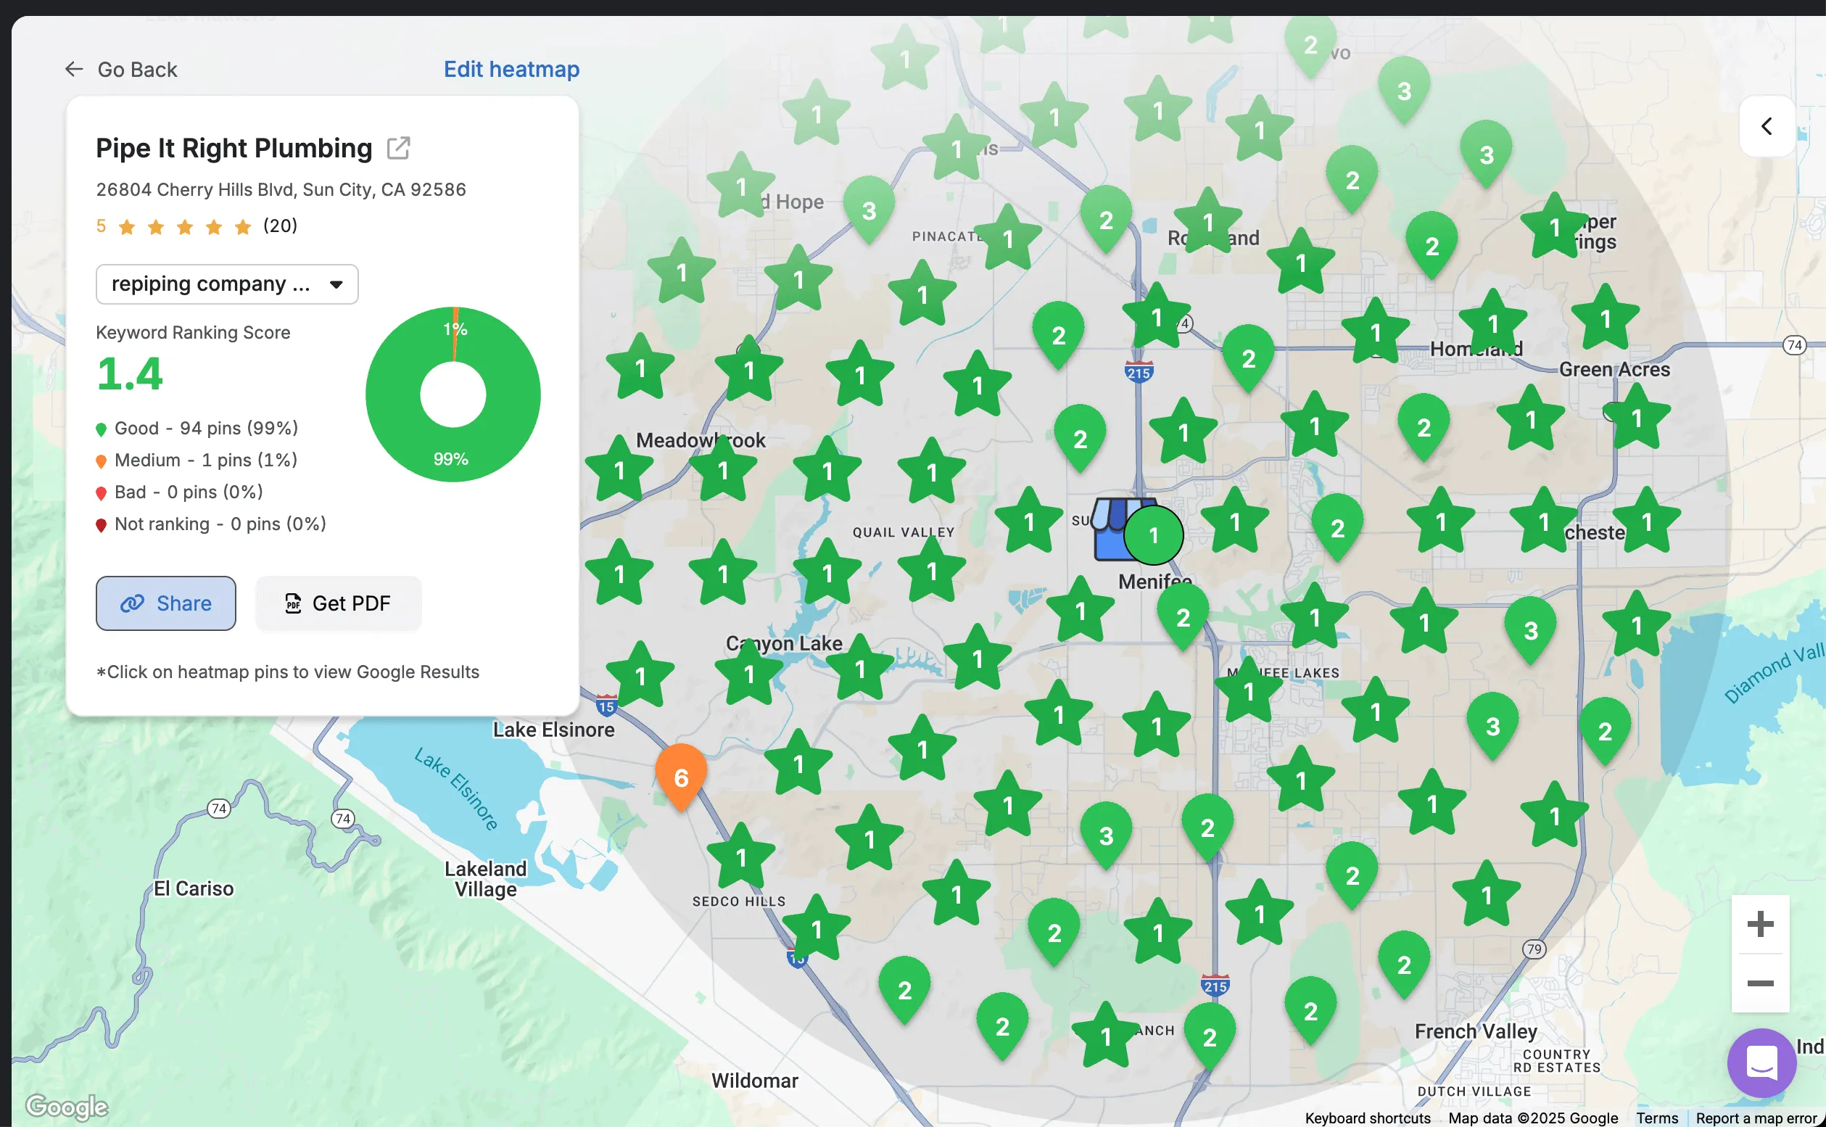Click the green circle 1 pin at Menifee

click(x=1153, y=535)
